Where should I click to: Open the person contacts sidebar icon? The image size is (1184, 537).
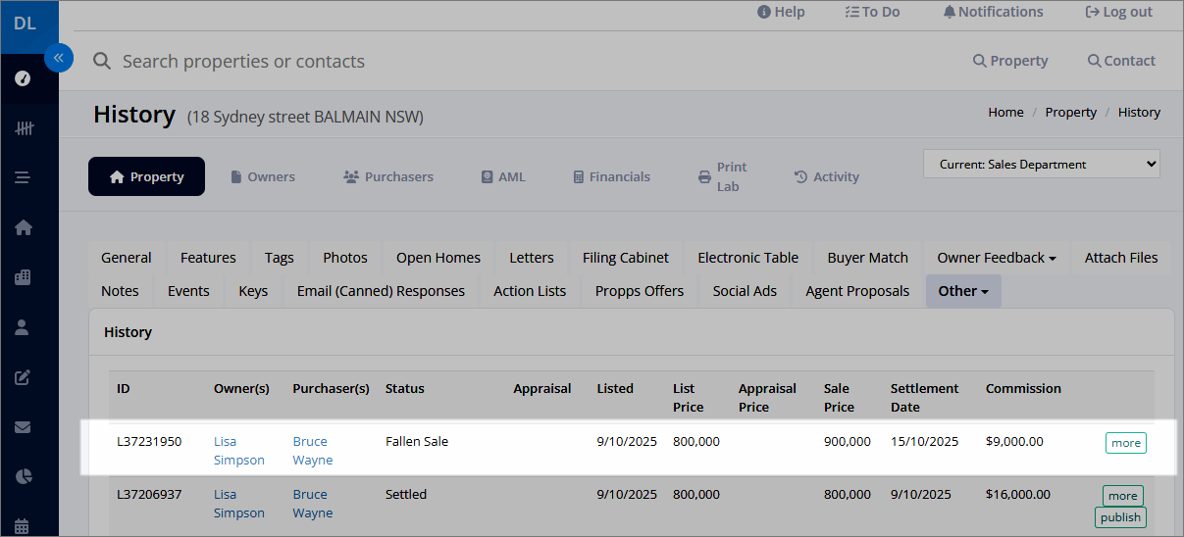(x=24, y=327)
